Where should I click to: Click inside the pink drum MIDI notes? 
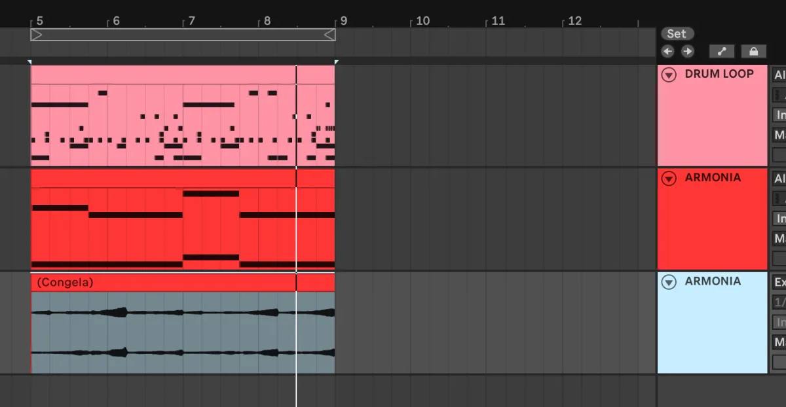point(183,125)
